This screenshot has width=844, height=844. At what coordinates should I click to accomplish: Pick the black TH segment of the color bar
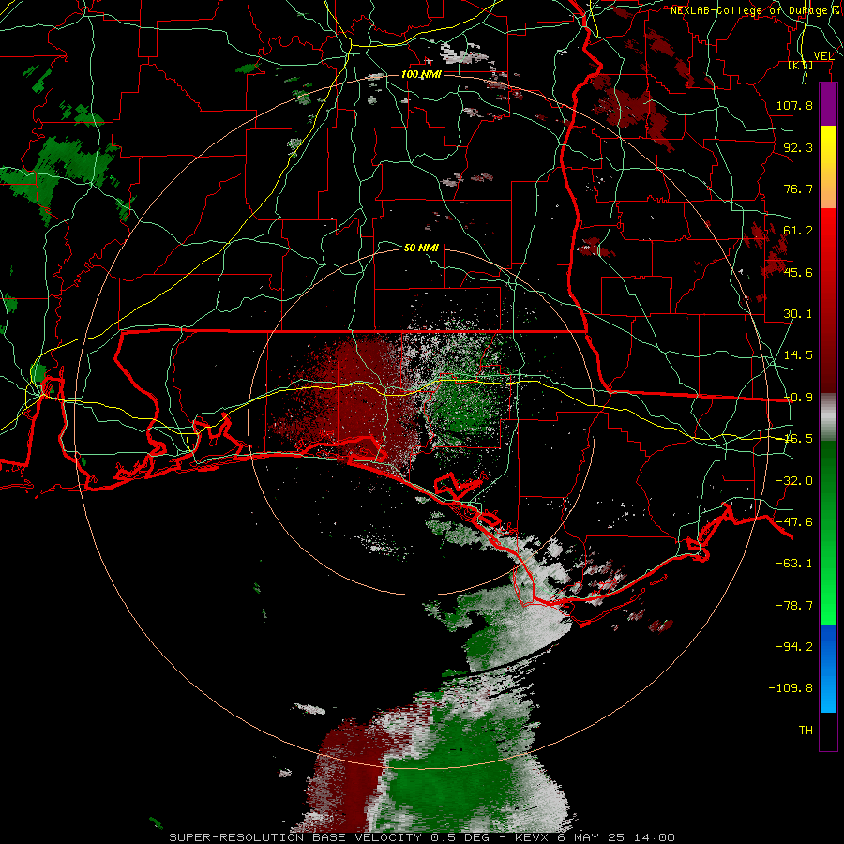[x=828, y=731]
